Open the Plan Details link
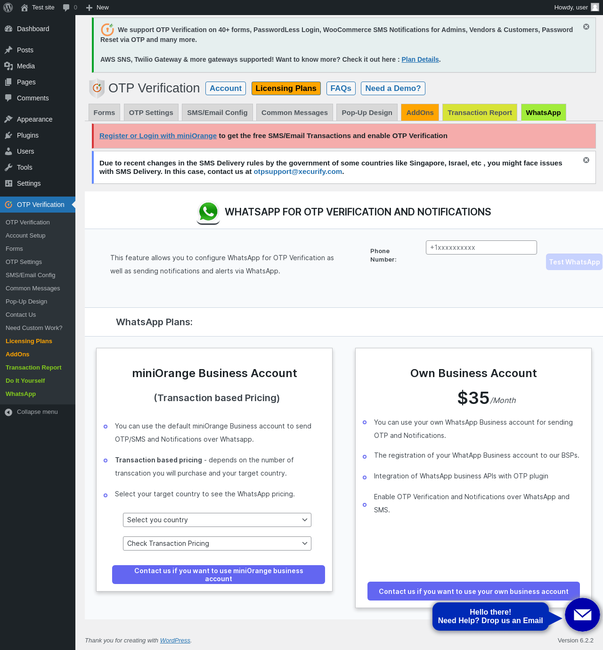603x650 pixels. tap(420, 59)
